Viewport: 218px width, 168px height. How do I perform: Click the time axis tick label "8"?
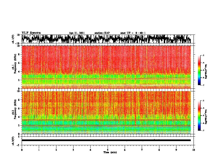[x=159, y=150]
